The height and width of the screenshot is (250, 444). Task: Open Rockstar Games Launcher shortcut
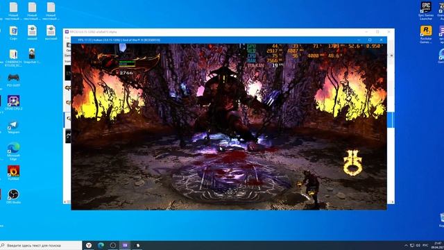[x=426, y=34]
